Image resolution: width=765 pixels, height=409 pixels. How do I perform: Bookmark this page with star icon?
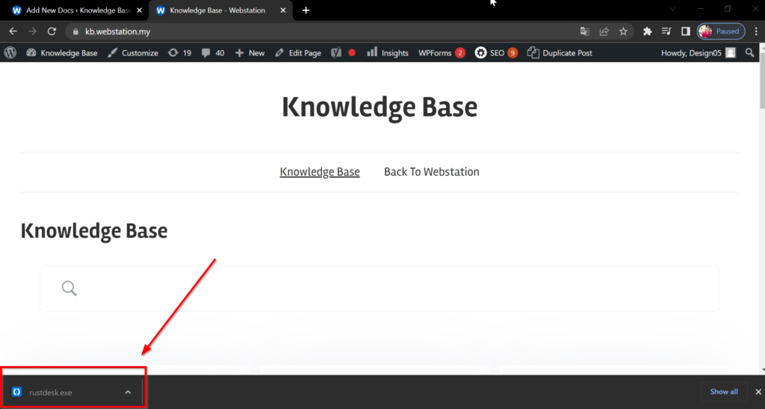623,31
